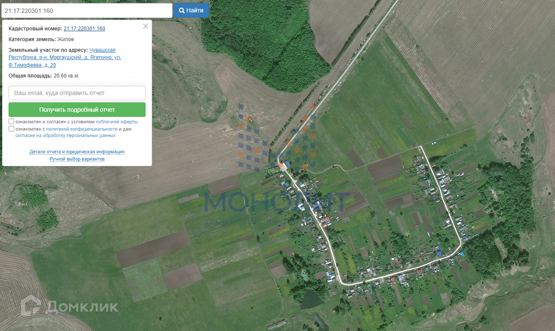The width and height of the screenshot is (555, 331).
Task: Click the pond south of the village
Action: pyautogui.click(x=312, y=299)
